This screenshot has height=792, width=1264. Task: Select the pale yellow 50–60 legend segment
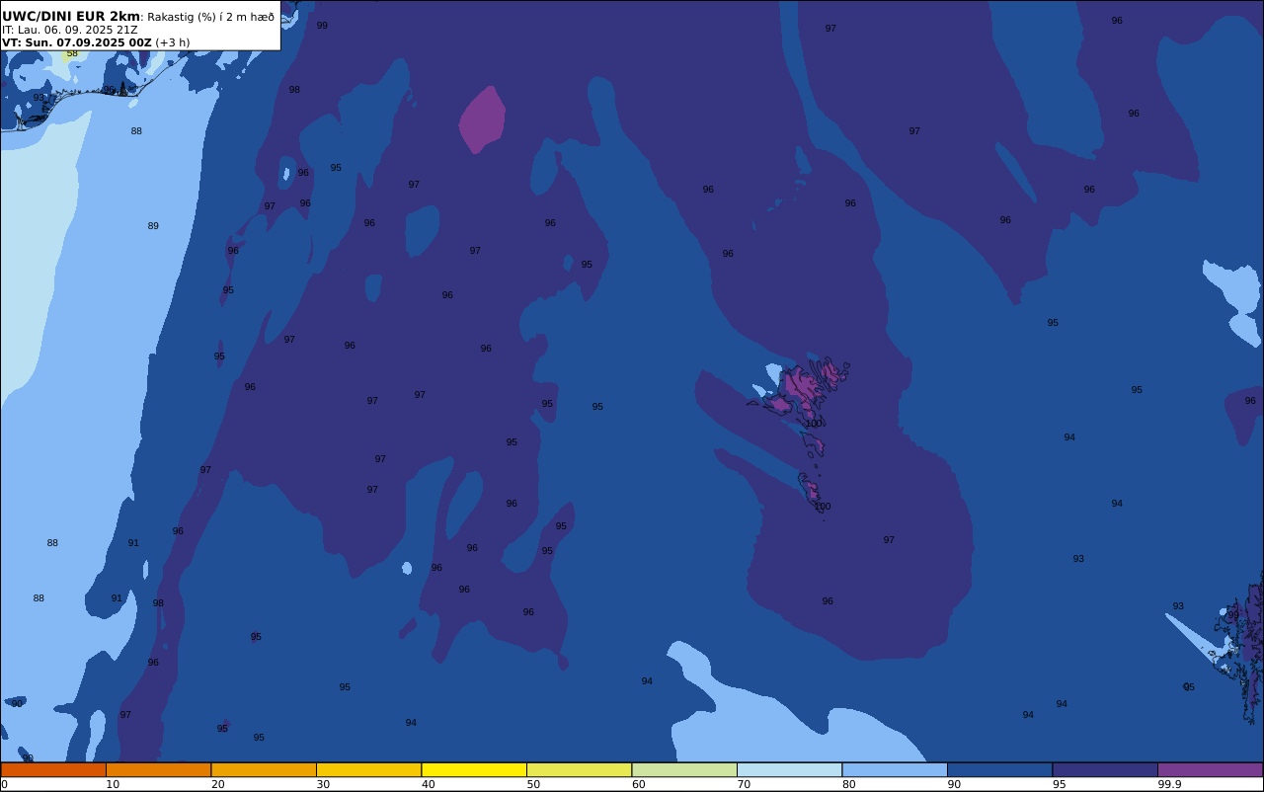click(579, 769)
